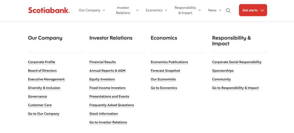Open the Corporate Profile link
Image resolution: width=294 pixels, height=133 pixels.
pyautogui.click(x=42, y=62)
